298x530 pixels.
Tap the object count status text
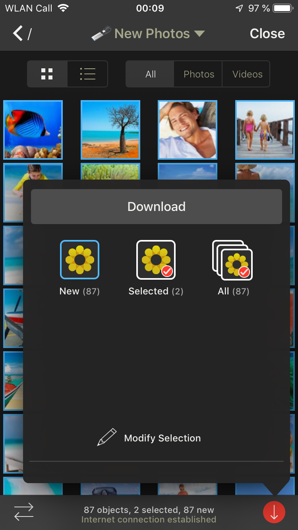coord(149,510)
